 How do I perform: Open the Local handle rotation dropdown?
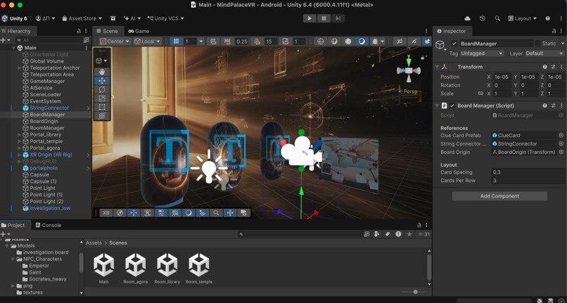click(x=147, y=41)
